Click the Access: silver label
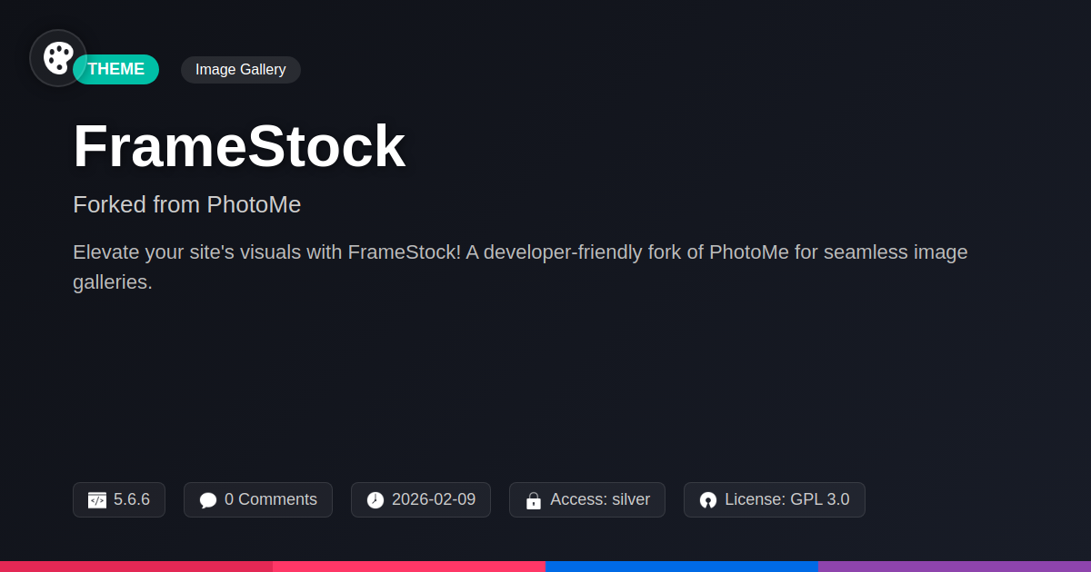 600,499
